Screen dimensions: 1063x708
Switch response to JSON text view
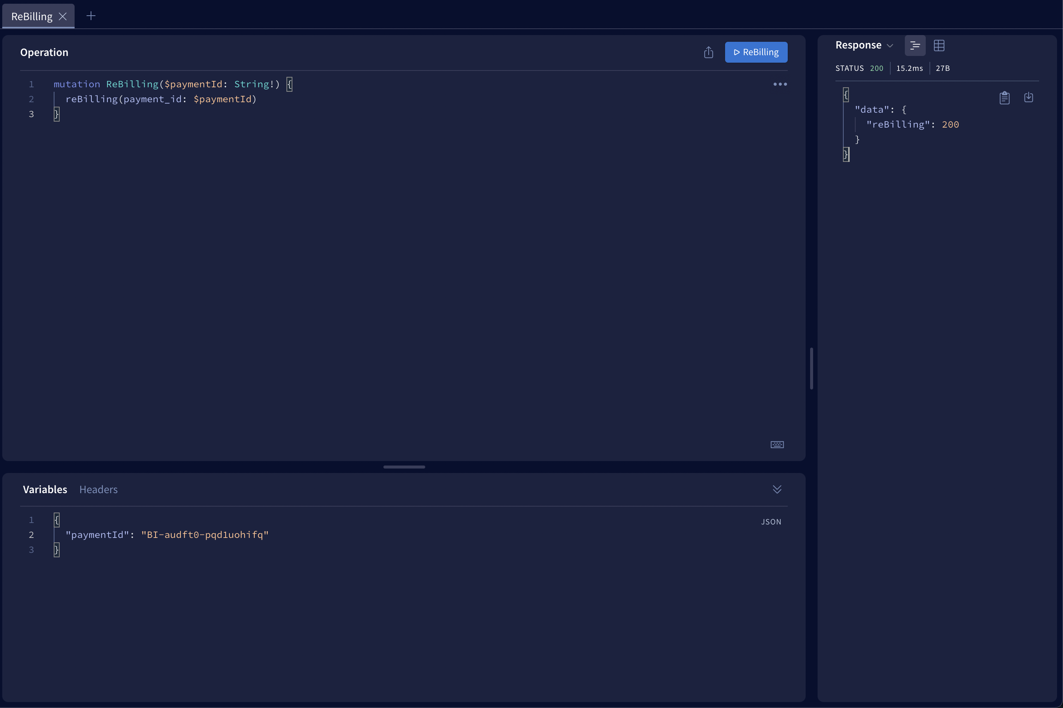915,46
